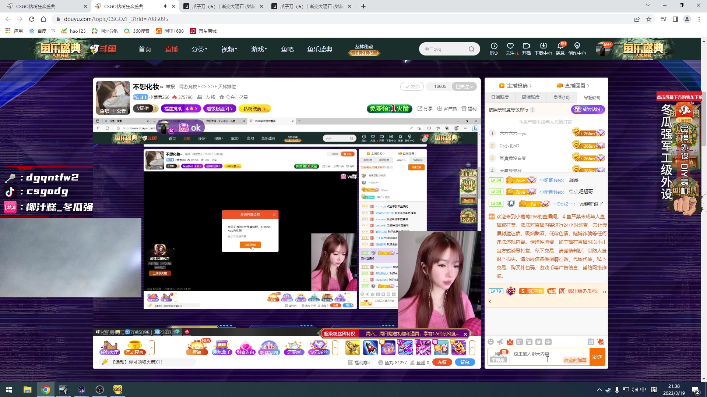
Task: Switch to the 周活跃度 tab
Action: click(x=530, y=97)
